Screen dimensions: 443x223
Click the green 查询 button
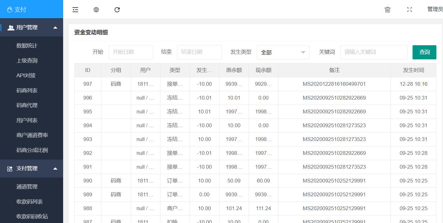tap(424, 52)
